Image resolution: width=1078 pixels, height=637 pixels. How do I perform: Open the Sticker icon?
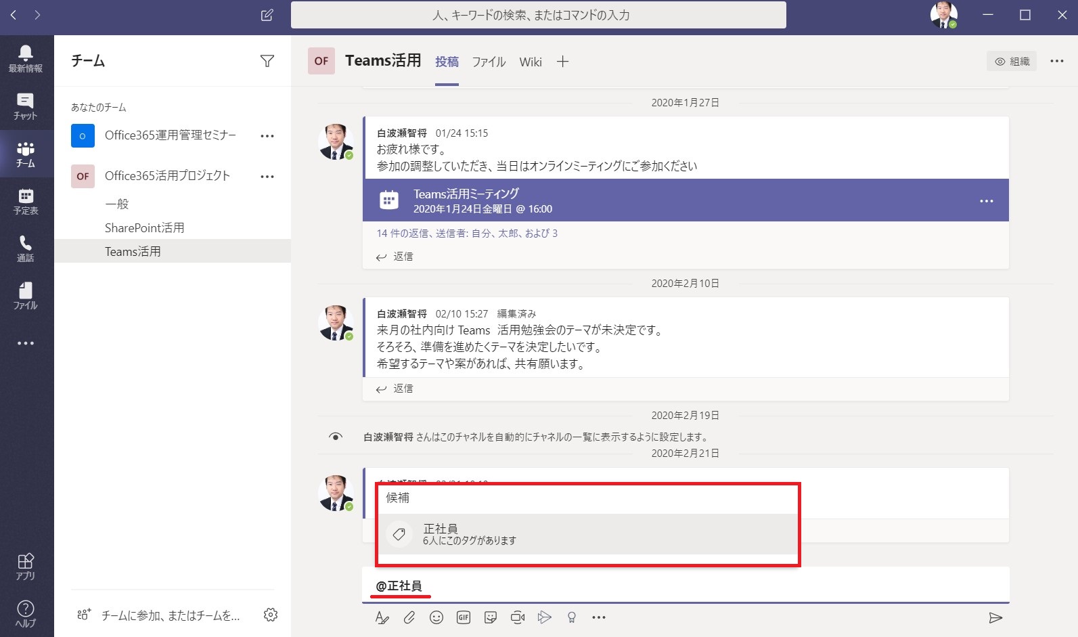click(x=491, y=617)
